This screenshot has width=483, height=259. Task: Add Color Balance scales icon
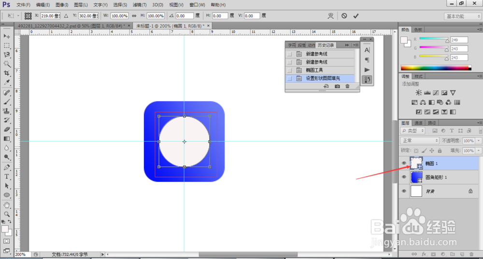coord(423,102)
